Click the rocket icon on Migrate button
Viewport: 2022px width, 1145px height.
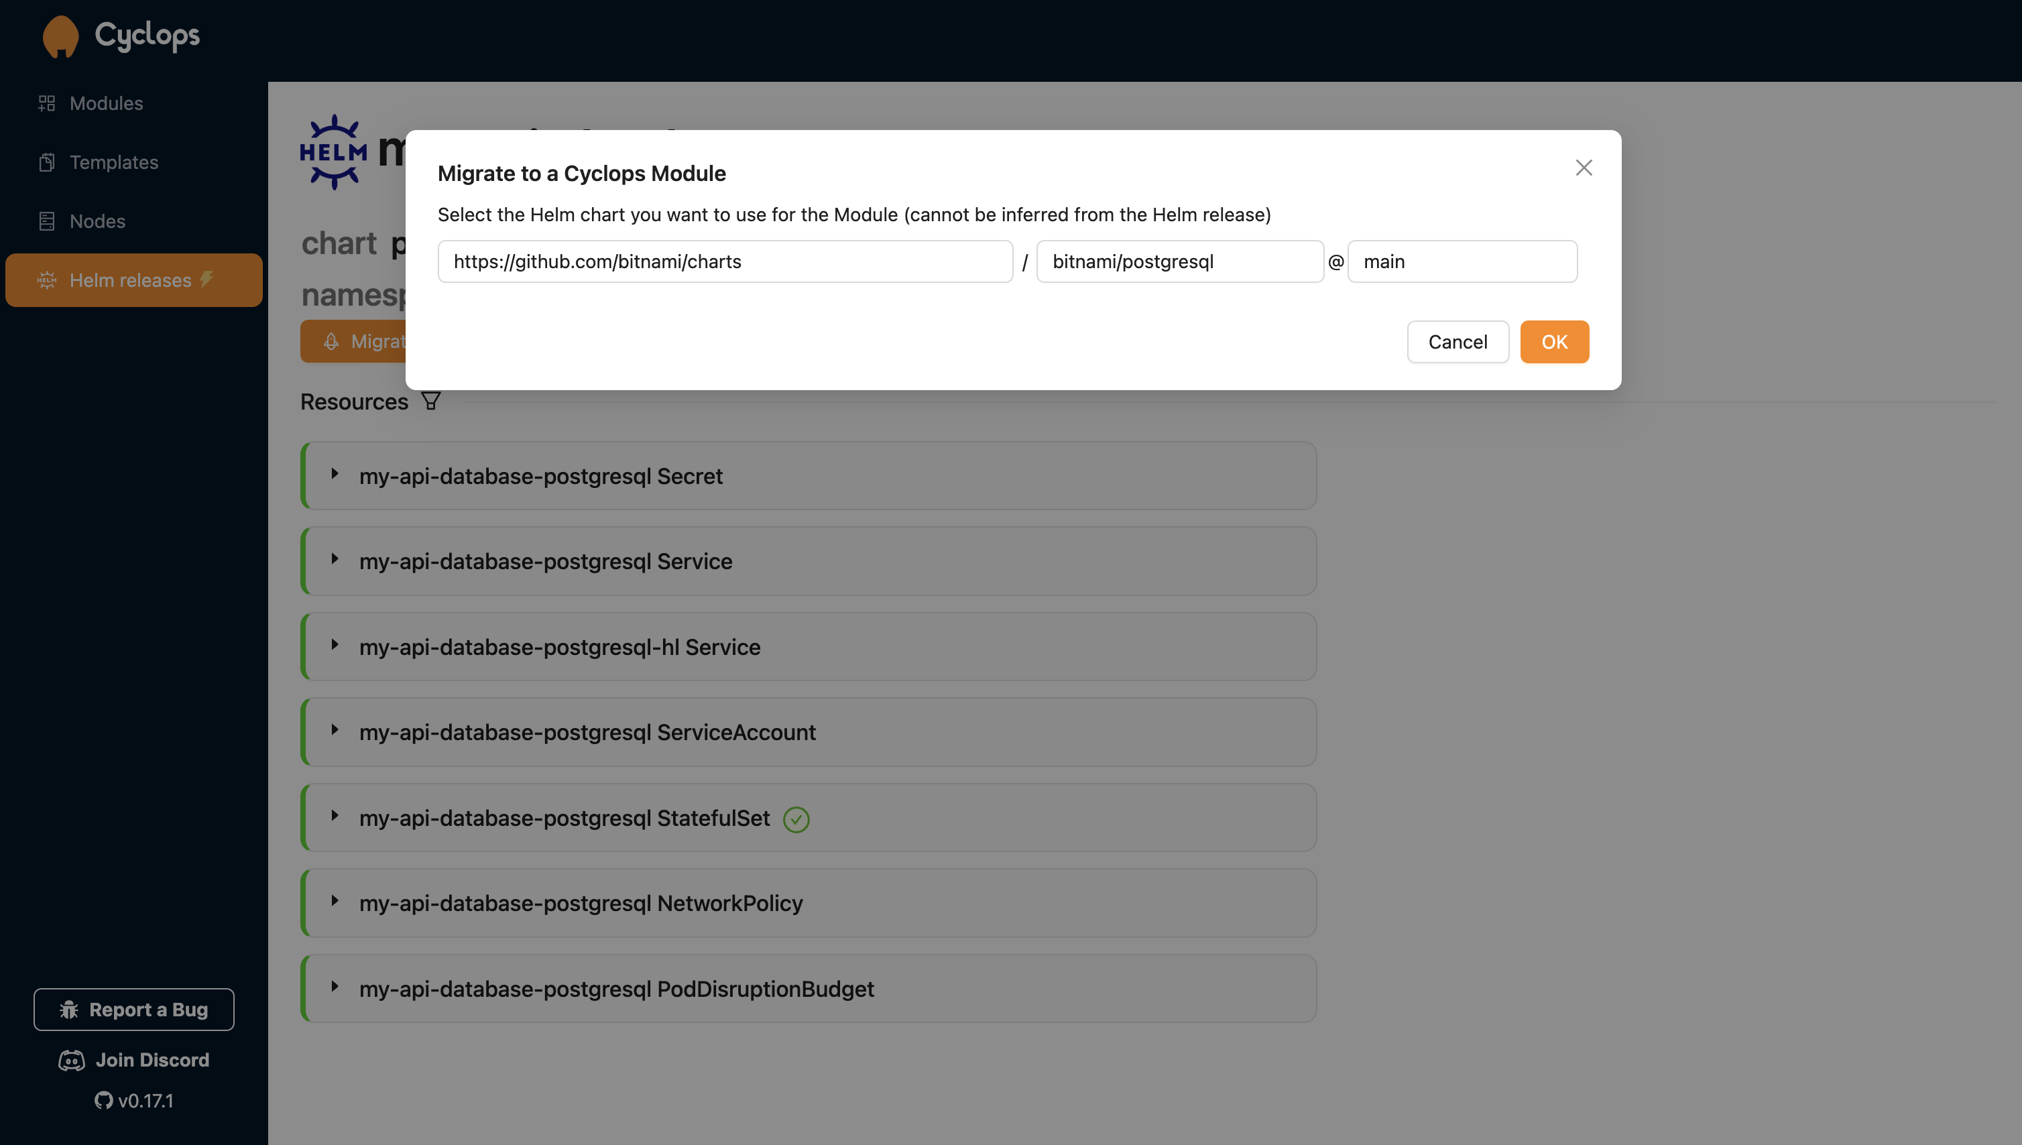coord(331,341)
